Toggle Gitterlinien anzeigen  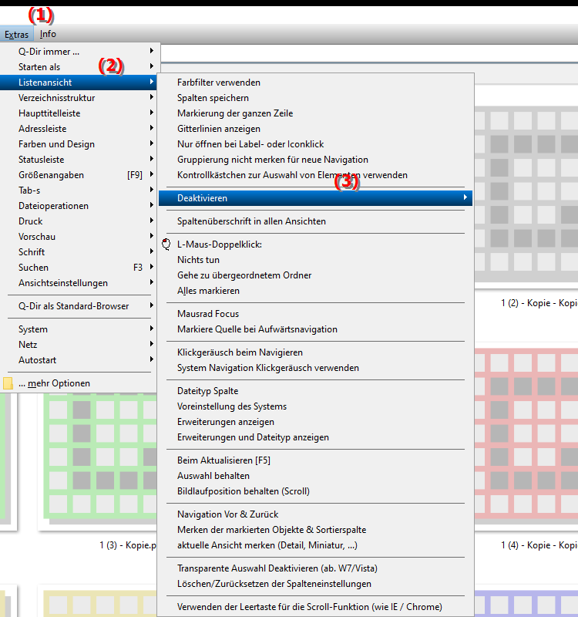click(x=315, y=129)
